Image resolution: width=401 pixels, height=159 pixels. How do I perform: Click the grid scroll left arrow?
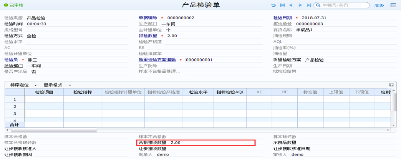click(7, 130)
